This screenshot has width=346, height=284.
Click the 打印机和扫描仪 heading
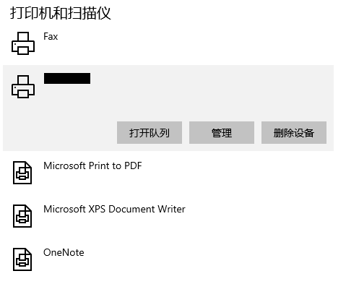61,13
